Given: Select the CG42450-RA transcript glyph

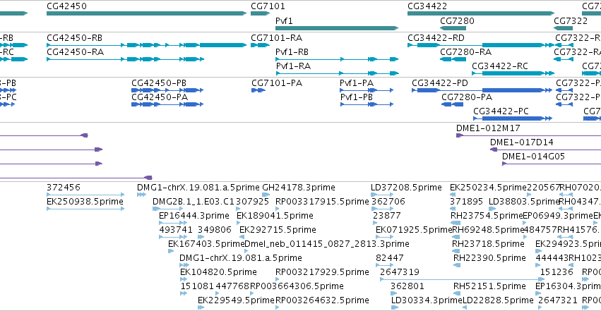Looking at the screenshot, I should click(125, 59).
